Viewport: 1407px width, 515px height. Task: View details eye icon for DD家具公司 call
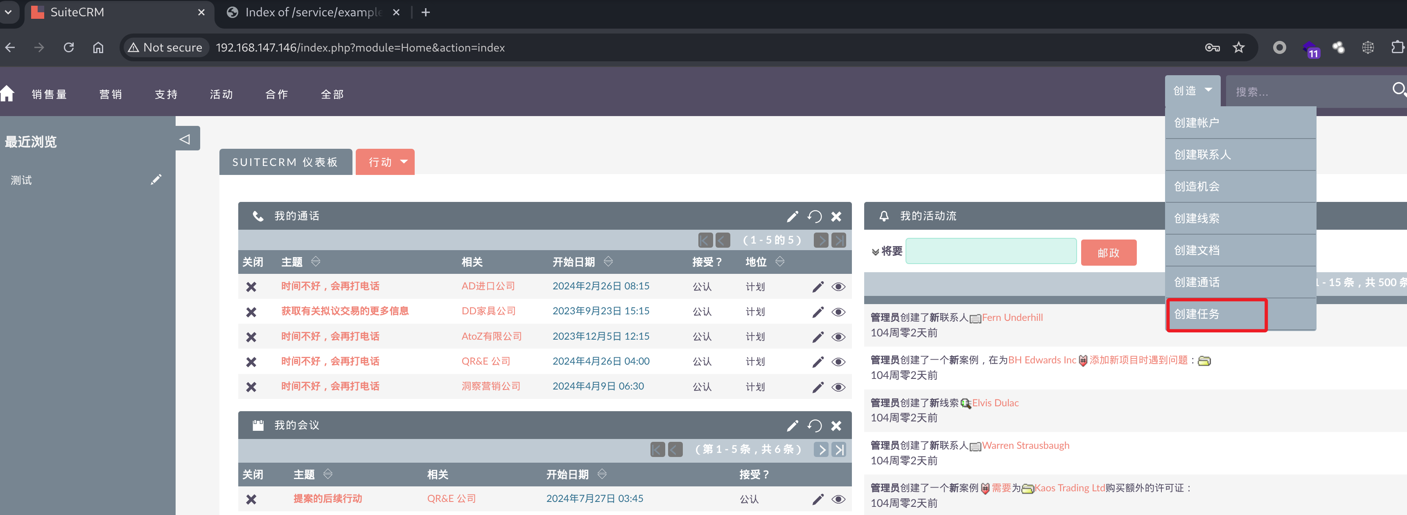pyautogui.click(x=838, y=312)
